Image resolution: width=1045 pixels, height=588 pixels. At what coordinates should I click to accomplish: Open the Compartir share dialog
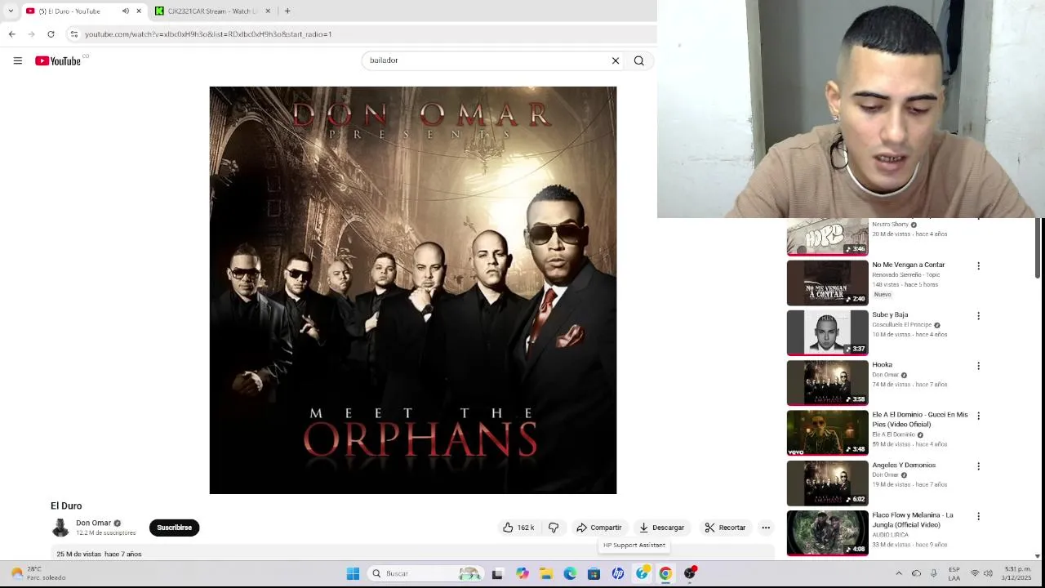click(599, 528)
